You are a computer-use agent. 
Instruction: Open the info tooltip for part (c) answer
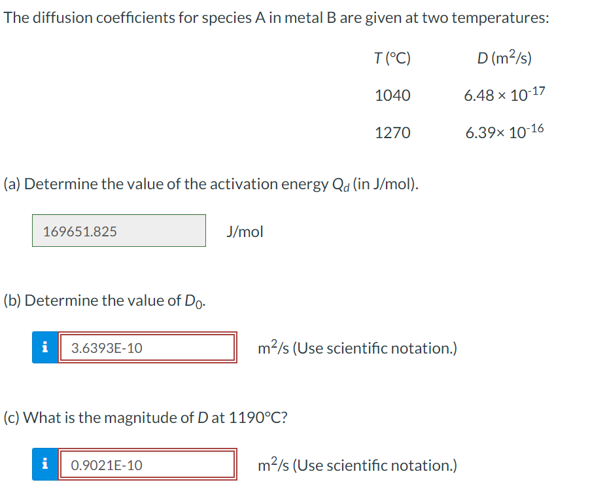[44, 465]
